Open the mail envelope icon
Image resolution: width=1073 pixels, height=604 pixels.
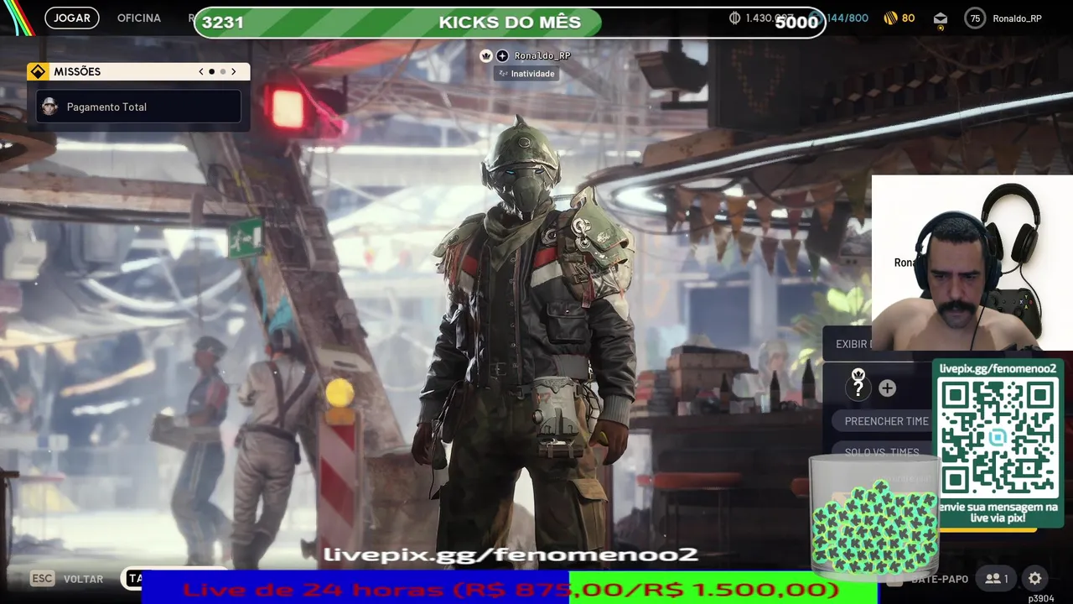click(x=940, y=18)
